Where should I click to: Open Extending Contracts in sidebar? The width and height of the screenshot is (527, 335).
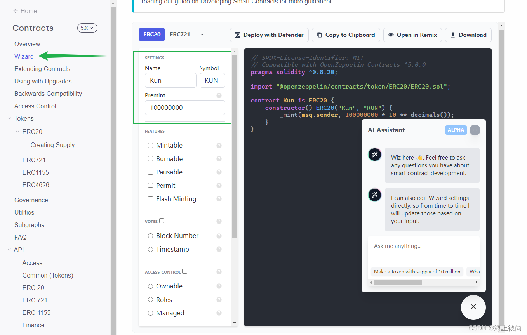[42, 69]
